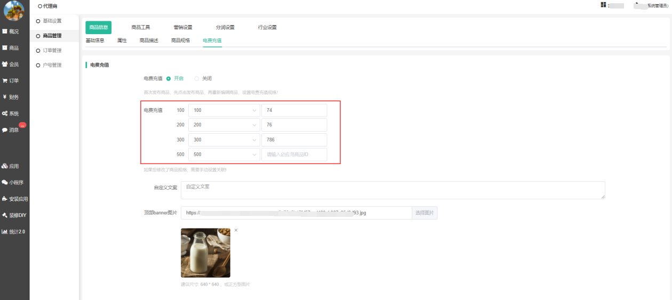Switch to the 营销设置 tab
The width and height of the screenshot is (672, 300).
182,27
